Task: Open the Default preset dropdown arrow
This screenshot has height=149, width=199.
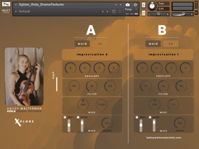Action: click(16, 12)
